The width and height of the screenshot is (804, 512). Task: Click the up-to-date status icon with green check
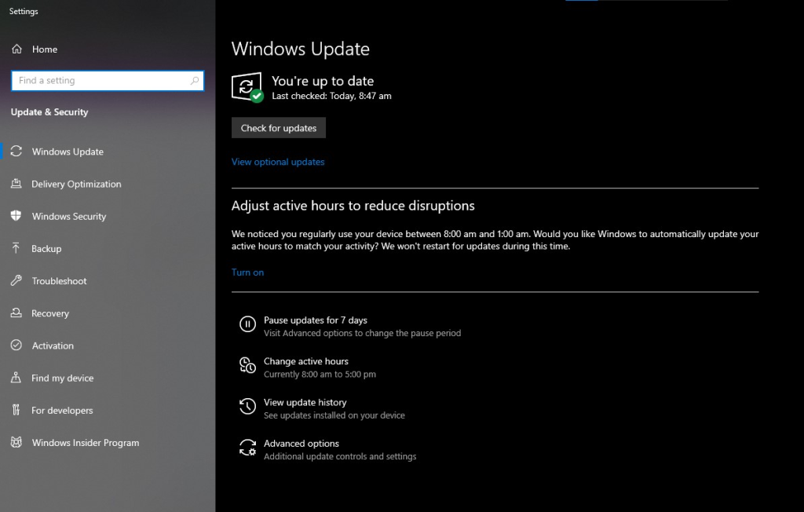point(247,87)
